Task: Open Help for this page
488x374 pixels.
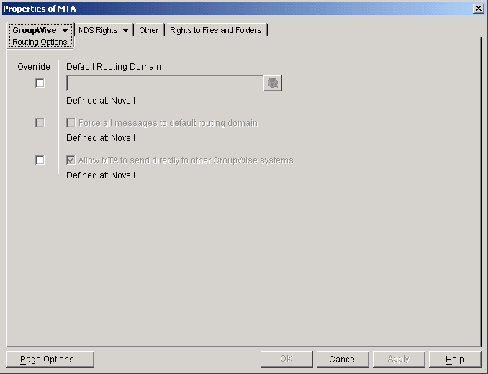Action: point(455,360)
